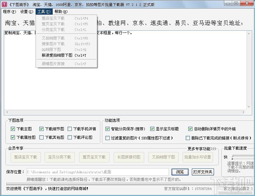Open 更多专享功能>>> link
Screen dimensions: 255x196
click(x=202, y=149)
